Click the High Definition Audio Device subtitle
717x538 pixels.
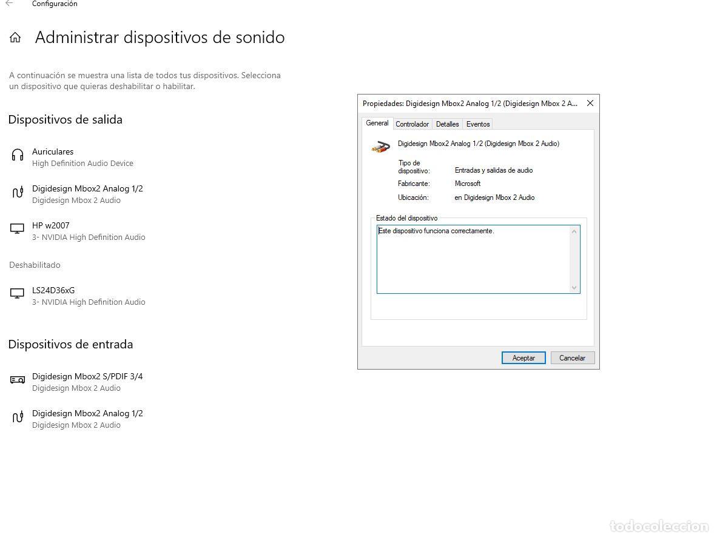tap(82, 164)
